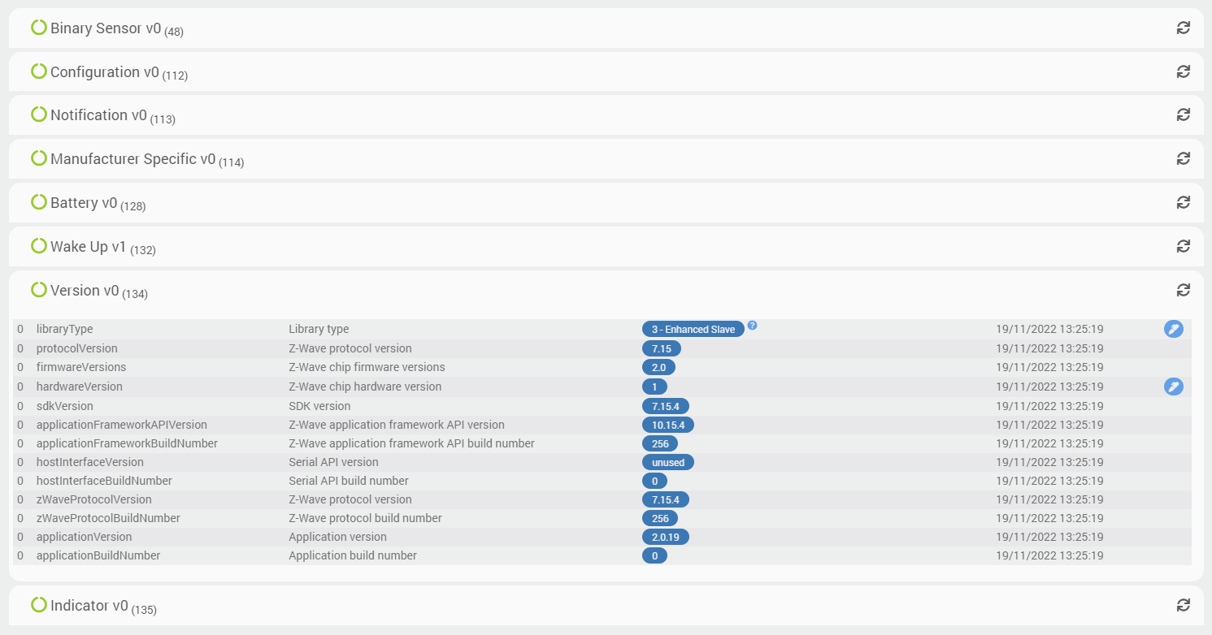Refresh Notification v0 values

[x=1183, y=114]
